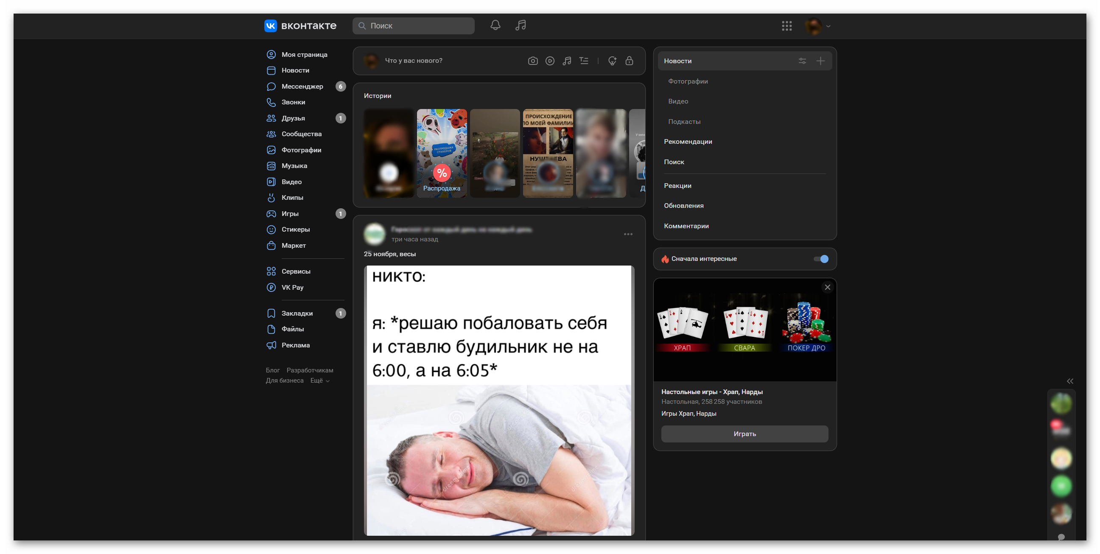Close the Настольные игры ad
Viewport: 1100px width, 554px height.
click(x=827, y=287)
